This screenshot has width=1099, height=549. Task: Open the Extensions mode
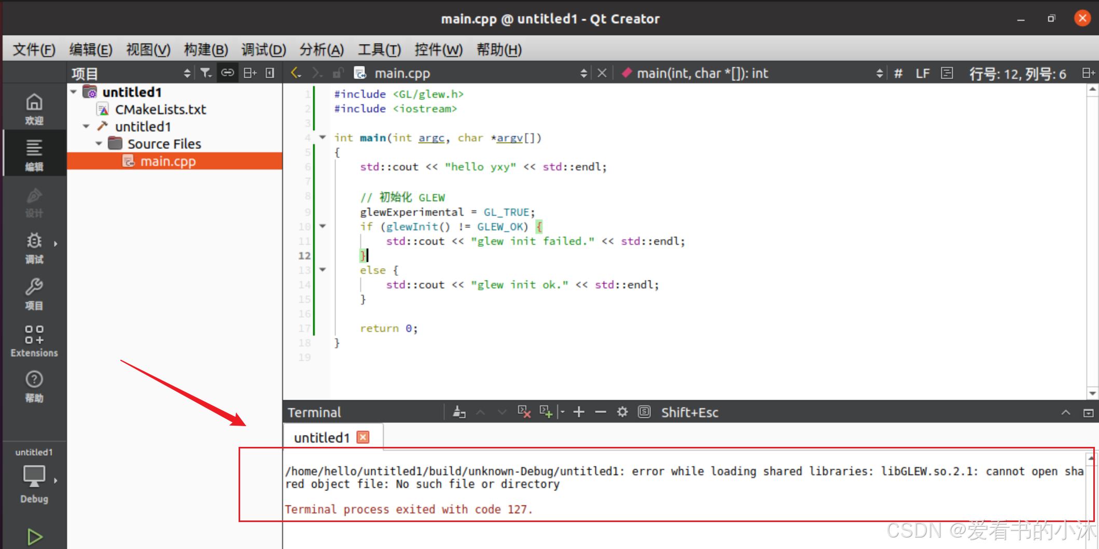(x=34, y=341)
